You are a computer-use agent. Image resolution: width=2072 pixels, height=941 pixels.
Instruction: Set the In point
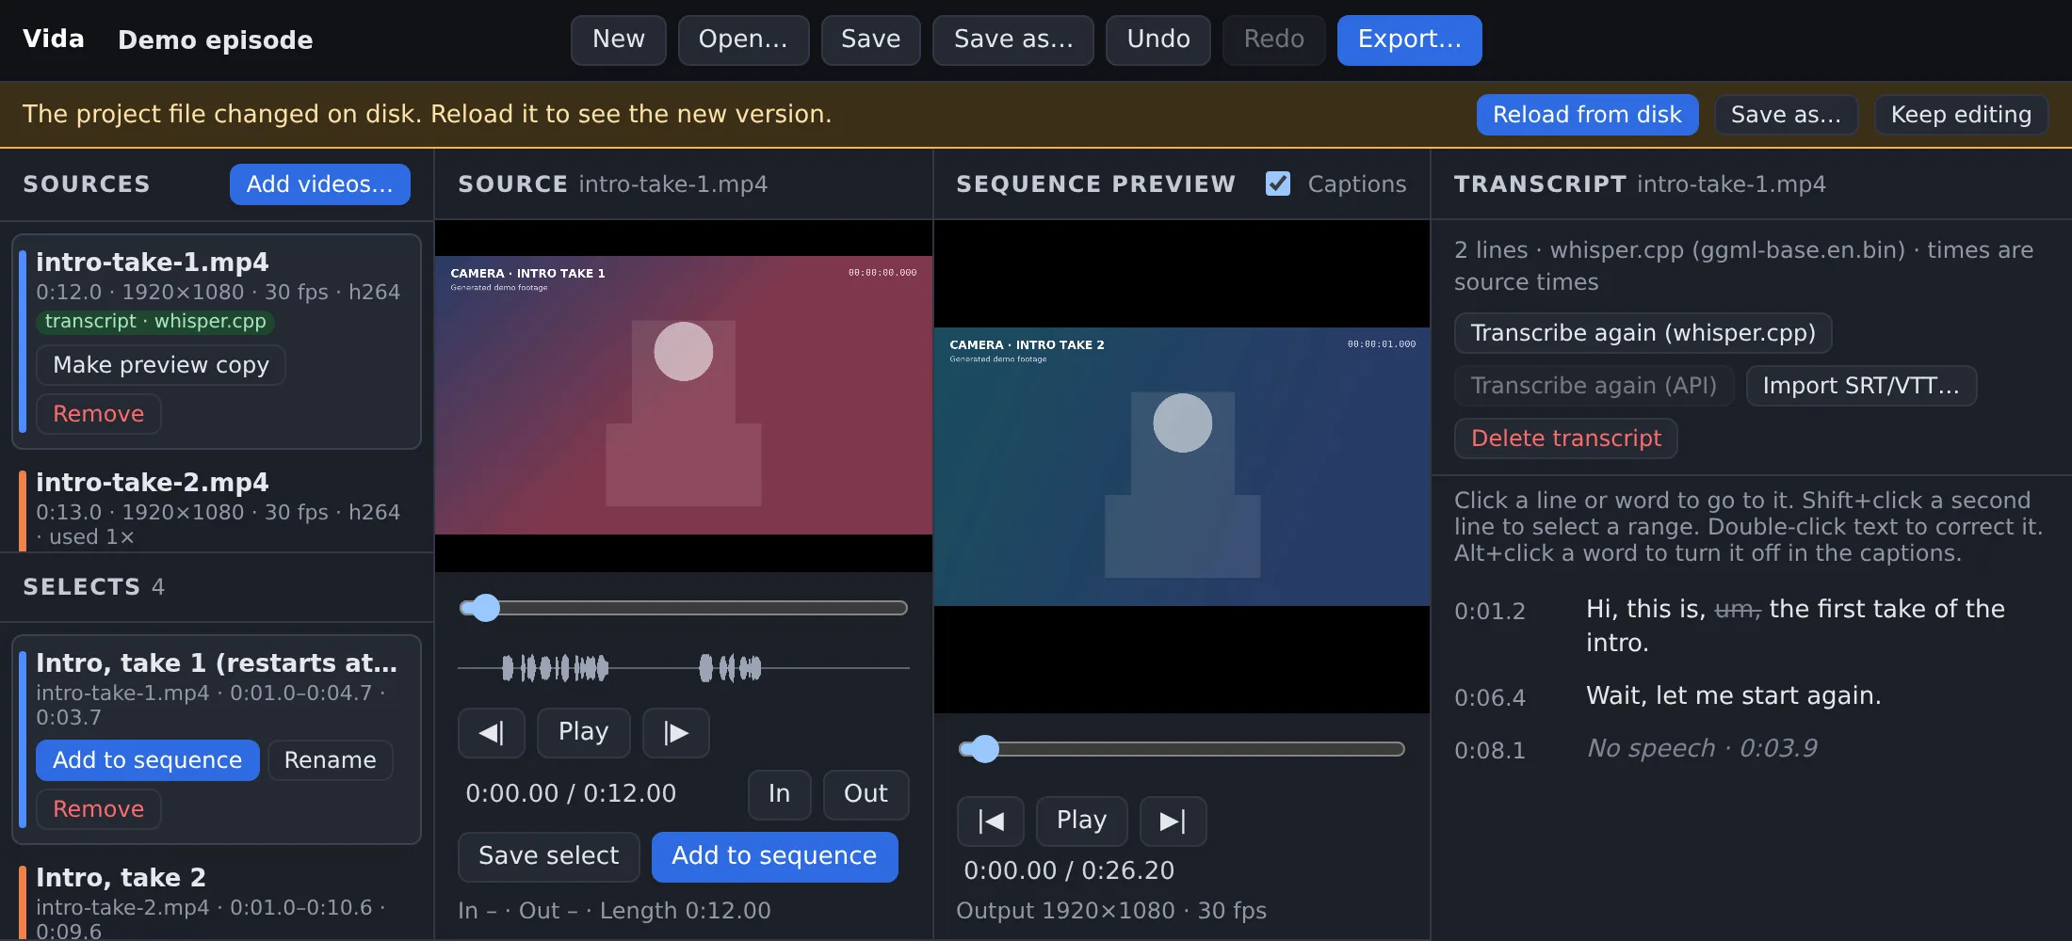click(779, 794)
